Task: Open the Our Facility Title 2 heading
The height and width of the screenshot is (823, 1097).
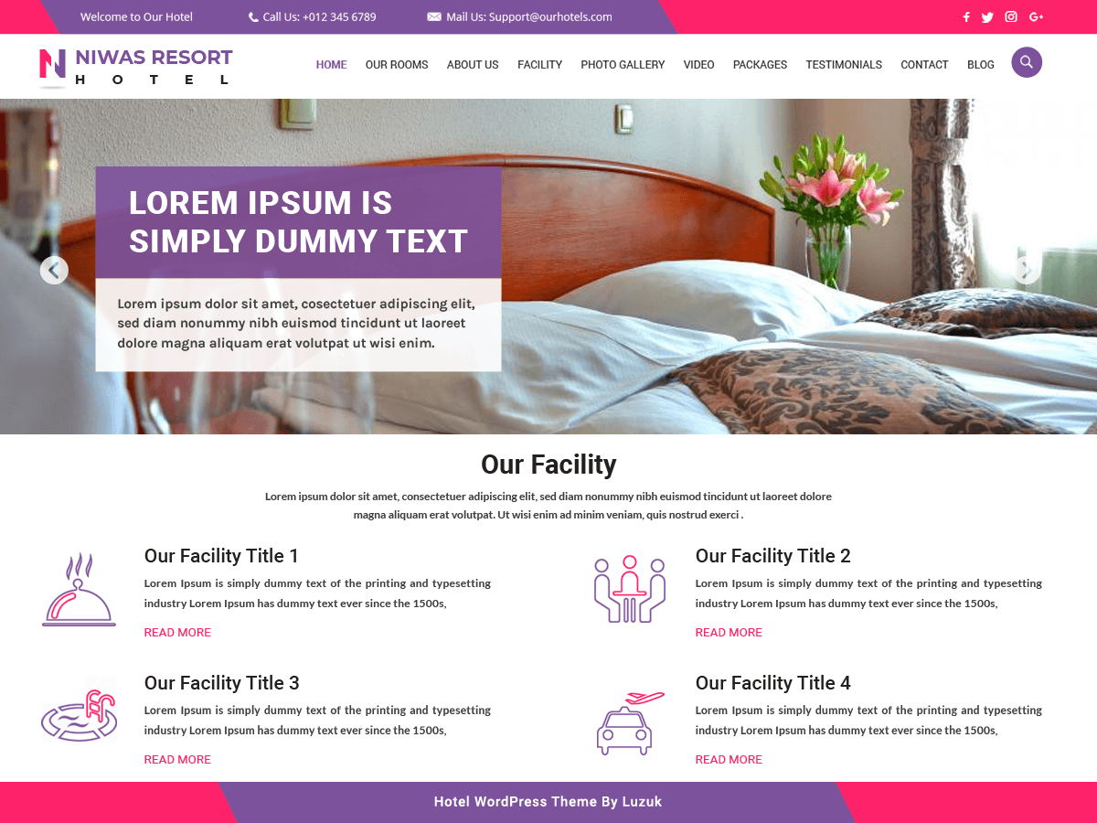Action: pyautogui.click(x=773, y=556)
